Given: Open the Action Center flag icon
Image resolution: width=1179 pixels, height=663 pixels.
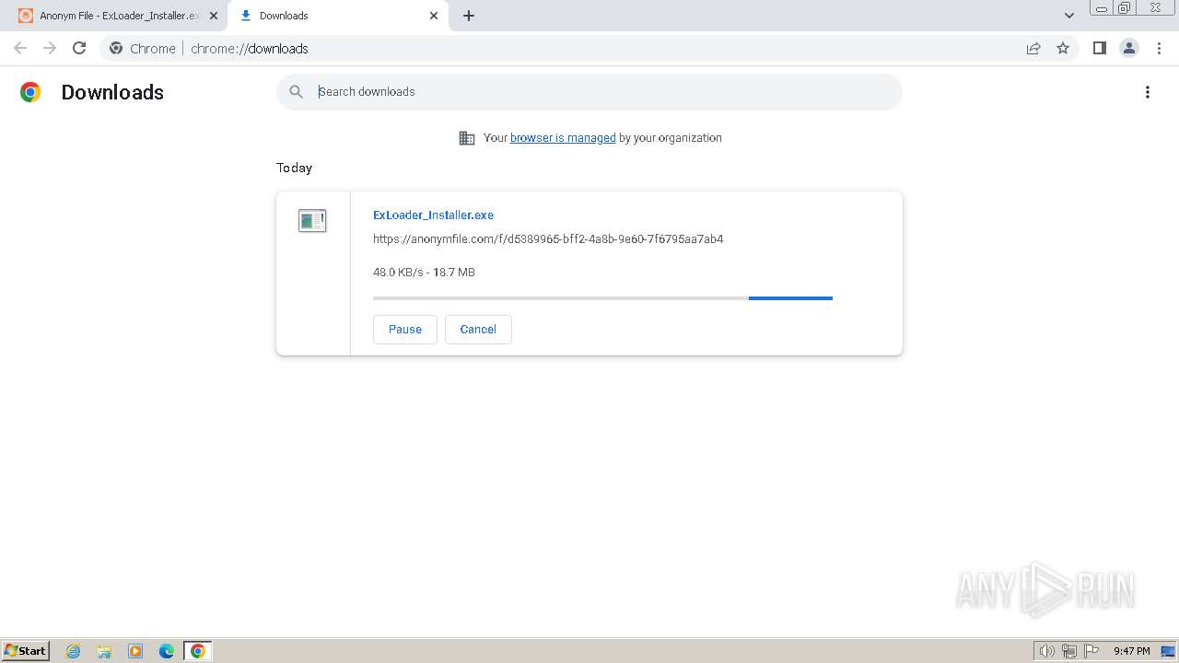Looking at the screenshot, I should tap(1091, 651).
